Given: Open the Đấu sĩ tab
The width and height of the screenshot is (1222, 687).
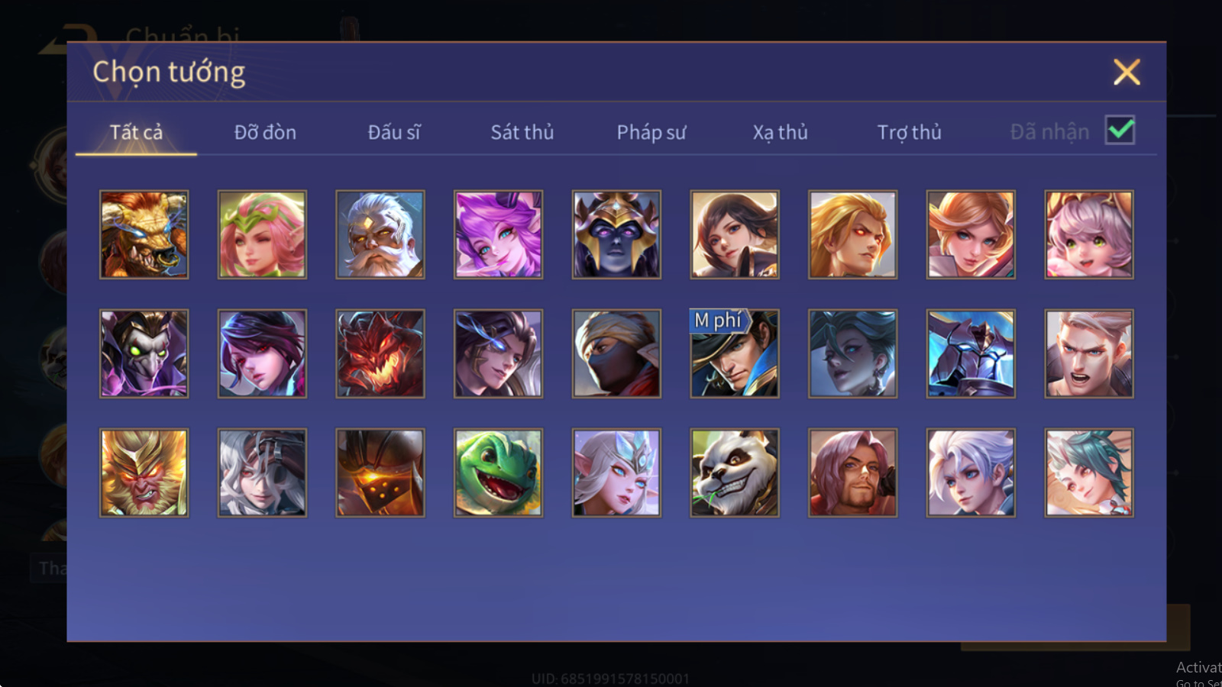Looking at the screenshot, I should 394,132.
